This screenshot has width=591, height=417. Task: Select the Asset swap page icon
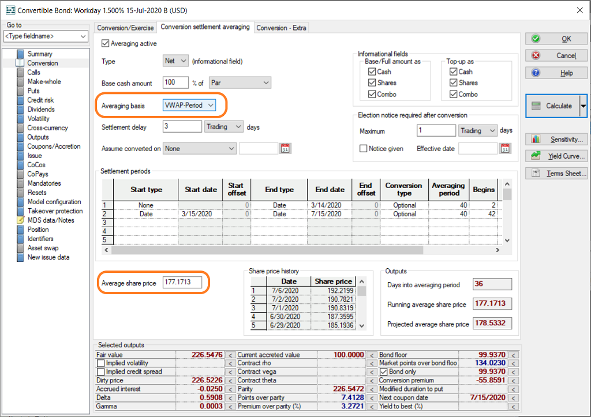pos(20,248)
